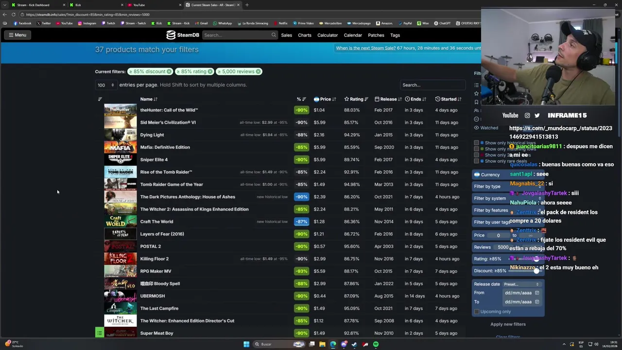Viewport: 622px width, 350px height.
Task: Toggle Show only rare deals checkbox
Action: point(476,161)
